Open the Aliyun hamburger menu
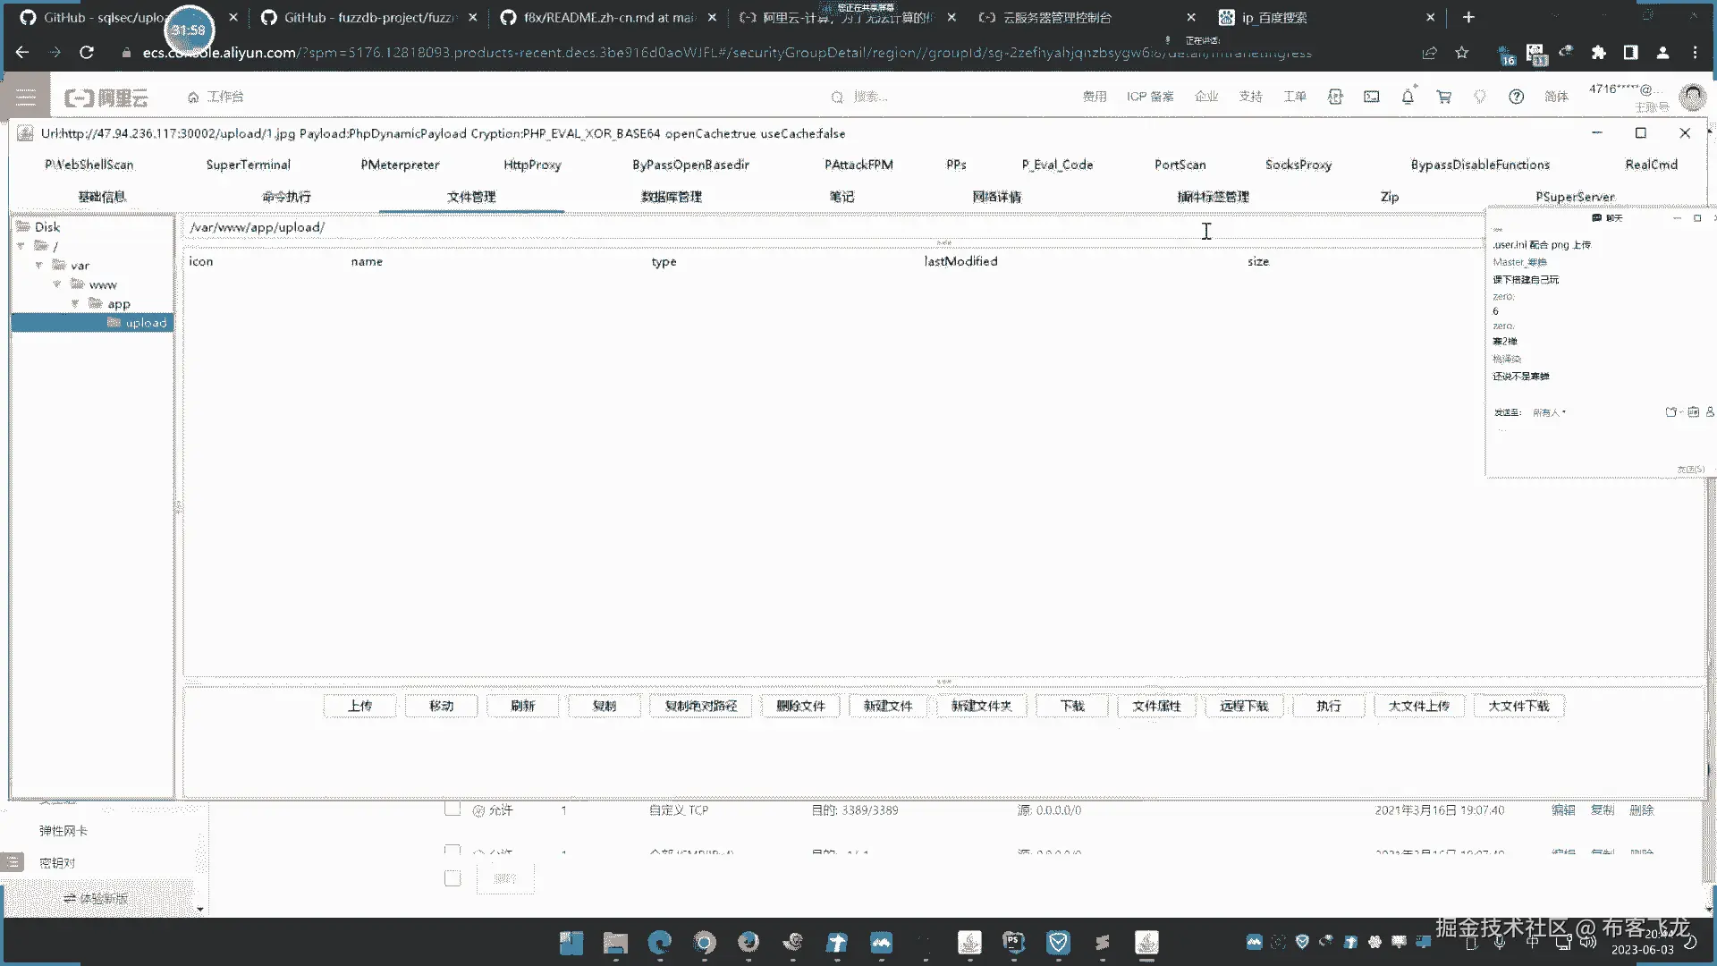Viewport: 1717px width, 966px height. pyautogui.click(x=25, y=97)
